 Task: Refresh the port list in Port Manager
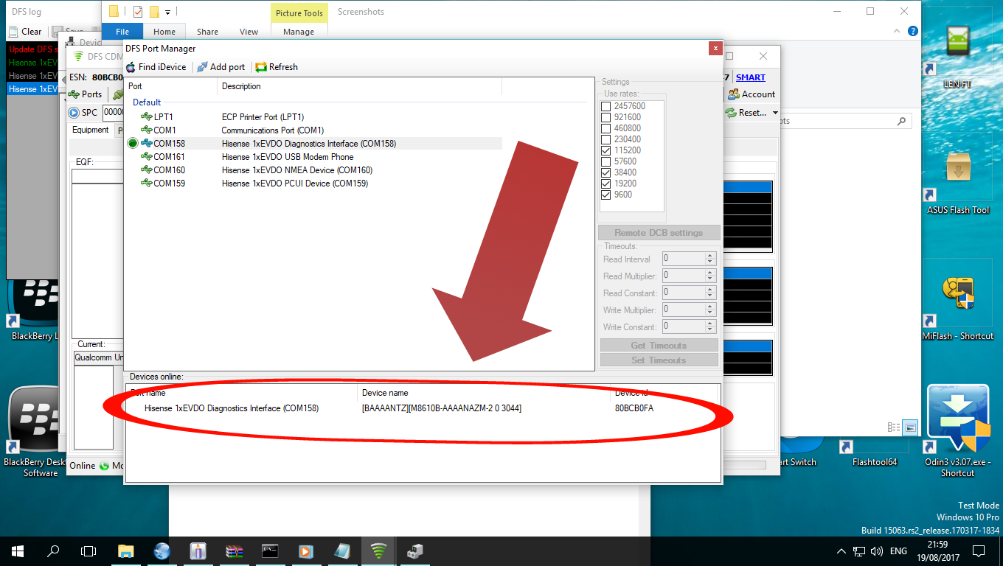277,67
